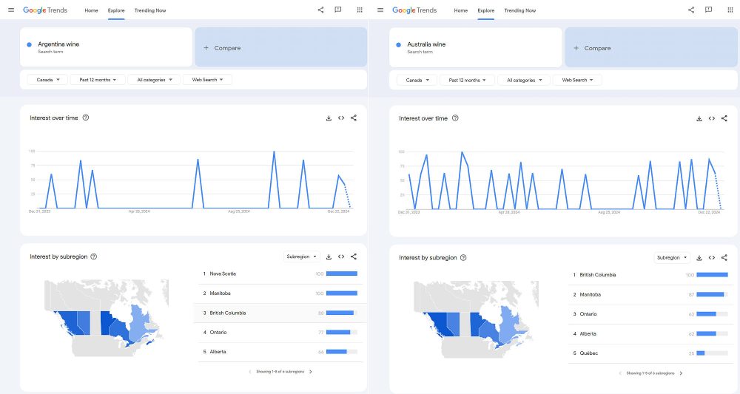Go to next subregions page, Australia window
The image size is (740, 394).
tap(681, 373)
